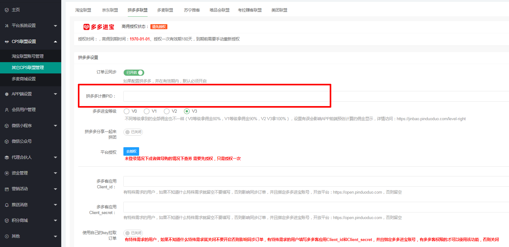Click the 会员用户管理 person icon
509x247 pixels.
7,110
